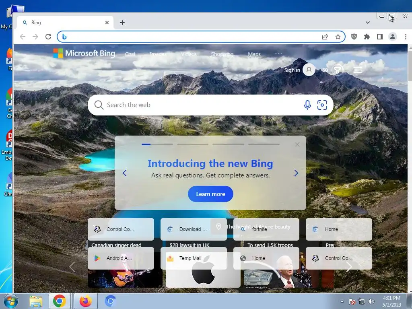The image size is (412, 309).
Task: Expand the more options ellipsis in Bing navigation
Action: click(278, 54)
